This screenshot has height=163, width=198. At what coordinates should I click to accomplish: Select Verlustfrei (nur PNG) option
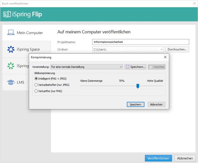(x=48, y=91)
